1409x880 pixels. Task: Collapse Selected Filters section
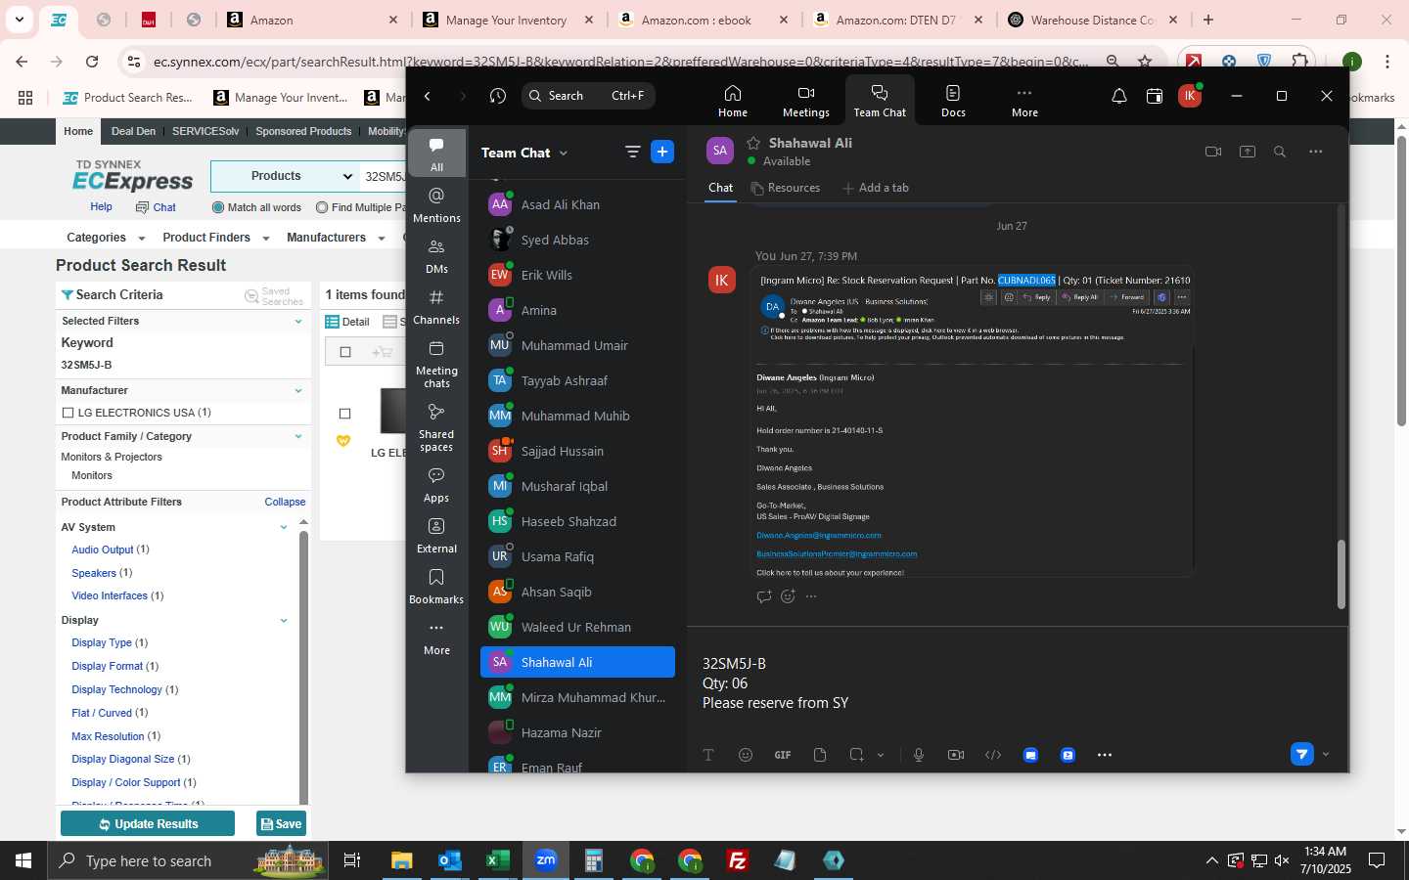[x=298, y=321]
